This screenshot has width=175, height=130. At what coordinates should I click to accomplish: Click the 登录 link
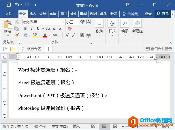click(x=148, y=14)
